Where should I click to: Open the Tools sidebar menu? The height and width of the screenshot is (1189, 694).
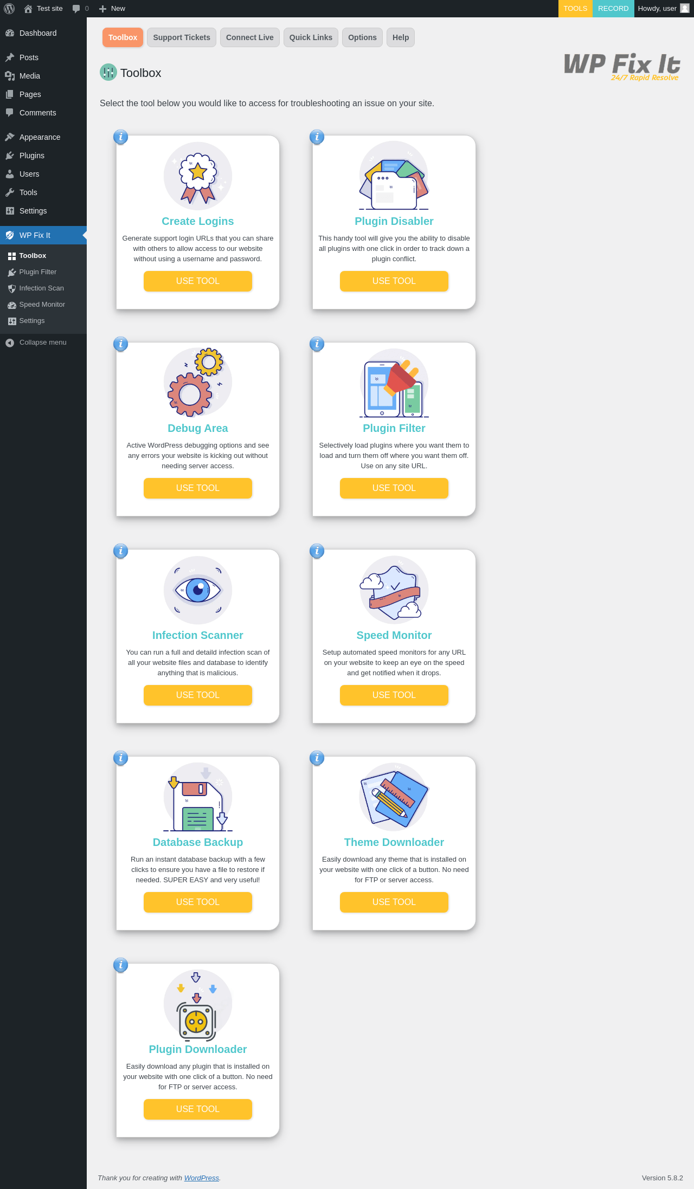[43, 192]
